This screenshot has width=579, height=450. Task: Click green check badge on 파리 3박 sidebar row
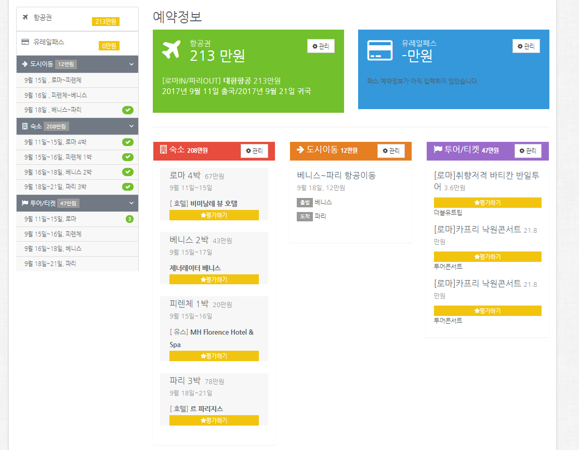click(x=128, y=187)
